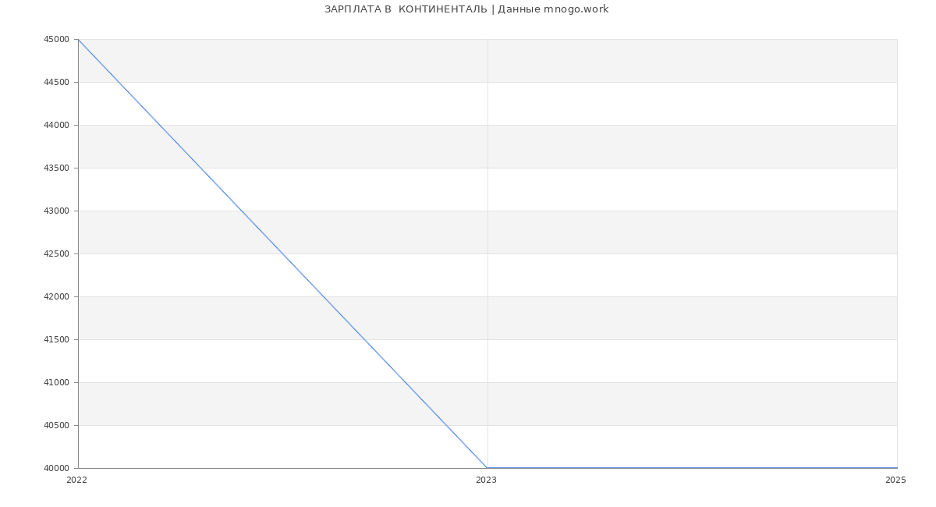Screen dimensions: 936x507
Task: Click the descending blue line's midpoint
Action: (282, 253)
